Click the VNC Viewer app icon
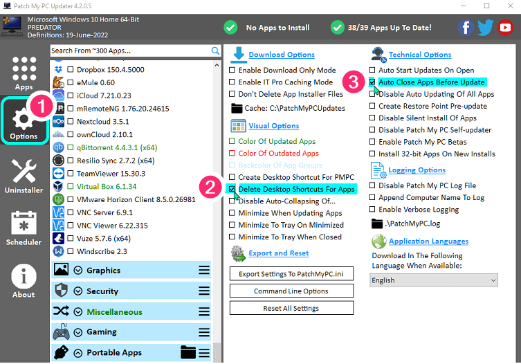The width and height of the screenshot is (521, 364). point(59,226)
